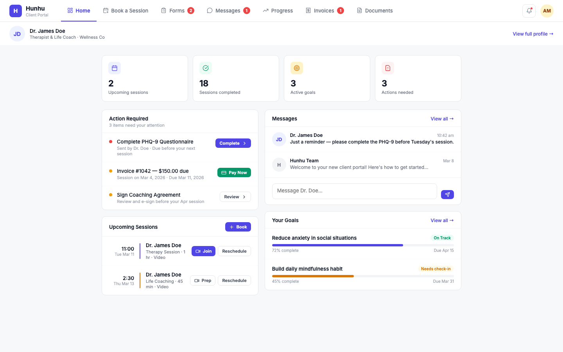Review the Coaching Agreement
This screenshot has width=563, height=352.
[235, 197]
